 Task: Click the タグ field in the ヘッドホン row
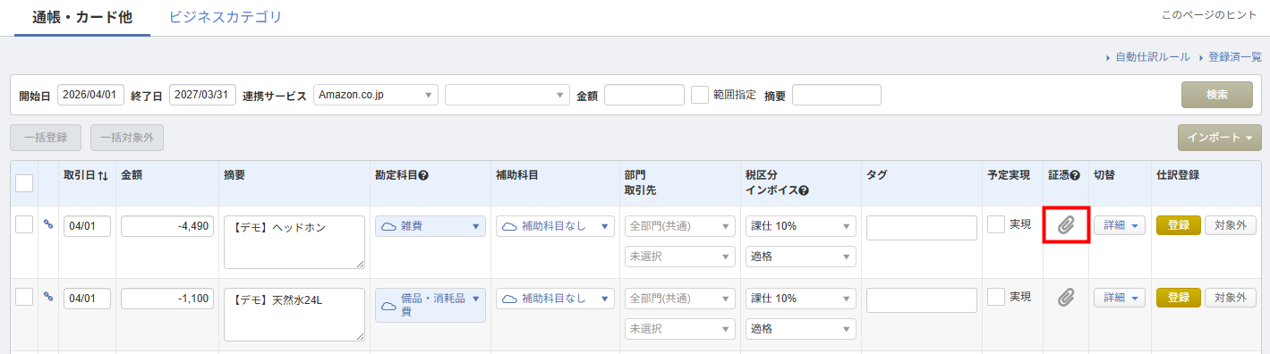point(921,228)
